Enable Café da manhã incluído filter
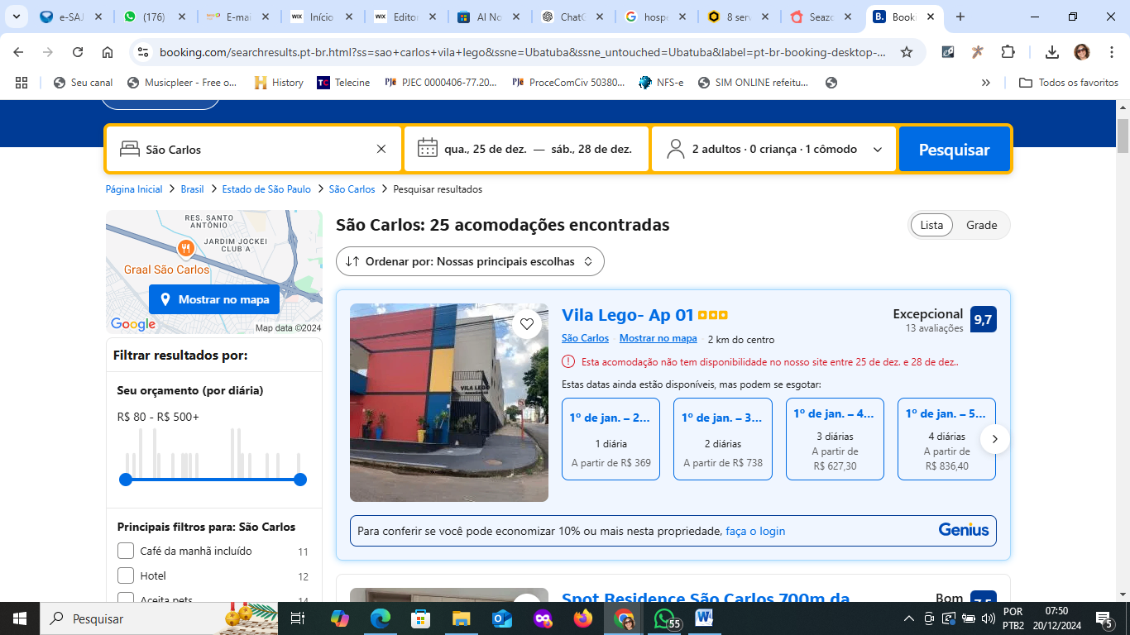This screenshot has height=635, width=1130. click(x=126, y=551)
